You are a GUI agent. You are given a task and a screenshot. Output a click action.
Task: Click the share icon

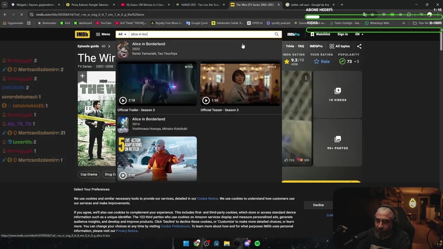(359, 46)
